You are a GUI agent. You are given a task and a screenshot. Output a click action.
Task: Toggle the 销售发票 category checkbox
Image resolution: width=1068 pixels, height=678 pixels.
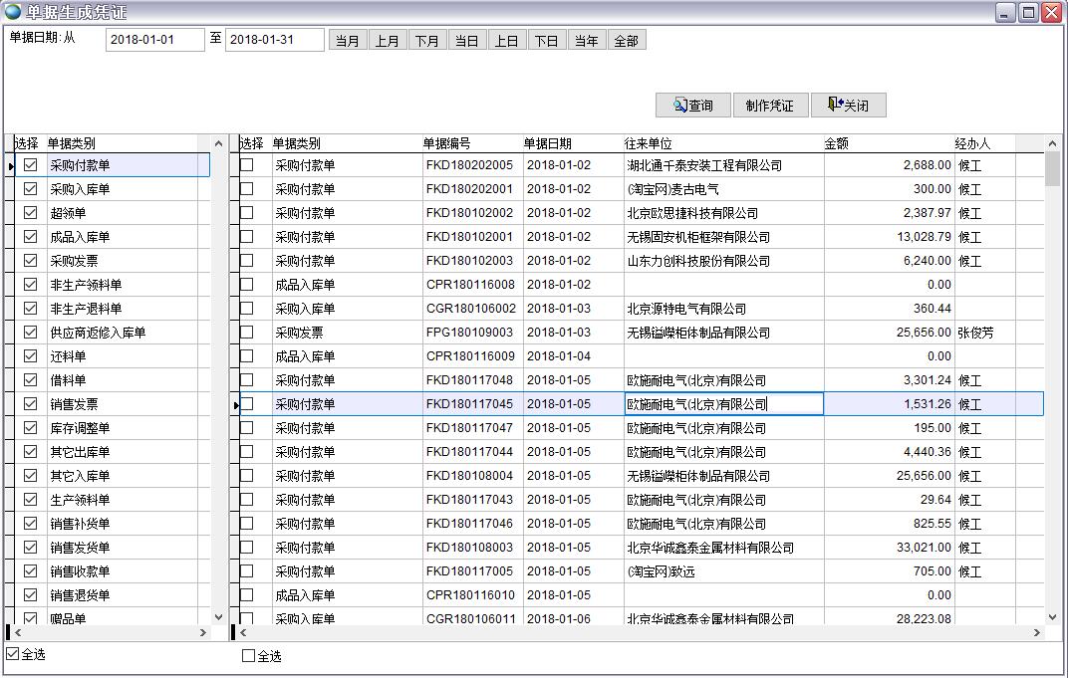tap(30, 404)
